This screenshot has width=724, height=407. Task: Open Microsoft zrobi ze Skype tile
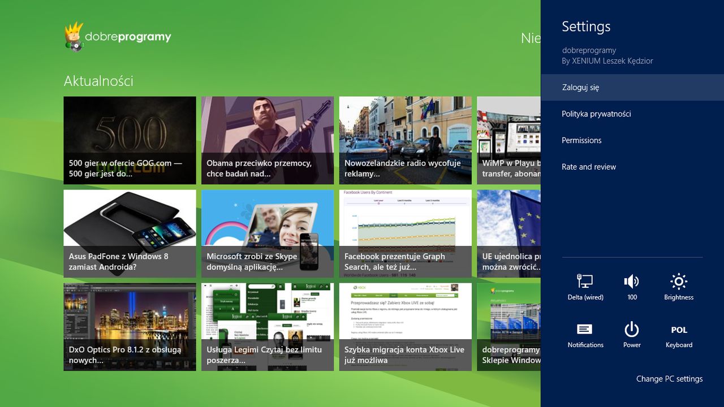pos(268,233)
